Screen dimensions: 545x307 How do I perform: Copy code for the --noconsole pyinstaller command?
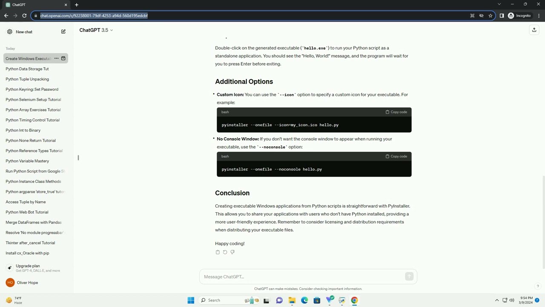(396, 156)
